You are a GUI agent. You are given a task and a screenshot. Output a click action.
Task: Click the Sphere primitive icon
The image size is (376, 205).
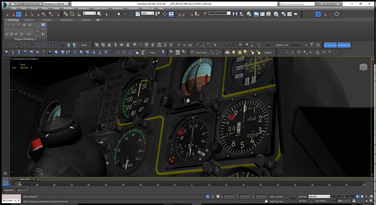tap(6, 52)
